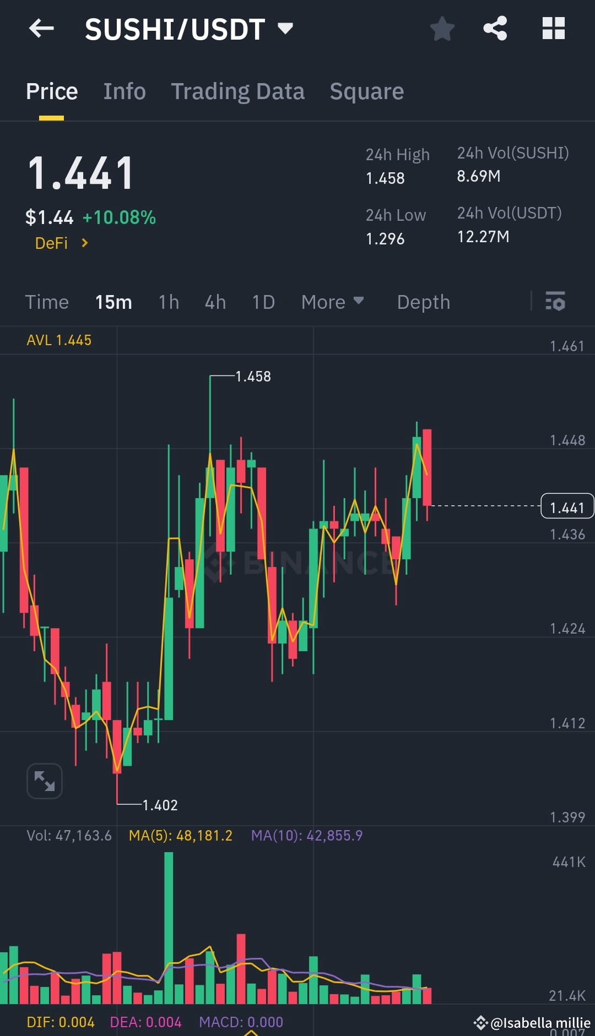Open the Info section
Image resolution: width=595 pixels, height=1036 pixels.
click(124, 91)
